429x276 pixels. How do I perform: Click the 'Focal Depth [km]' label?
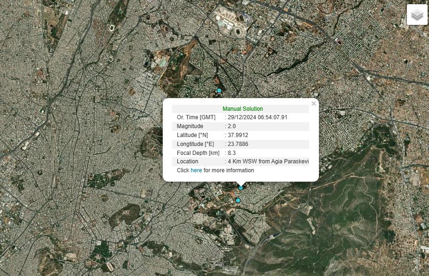(198, 153)
